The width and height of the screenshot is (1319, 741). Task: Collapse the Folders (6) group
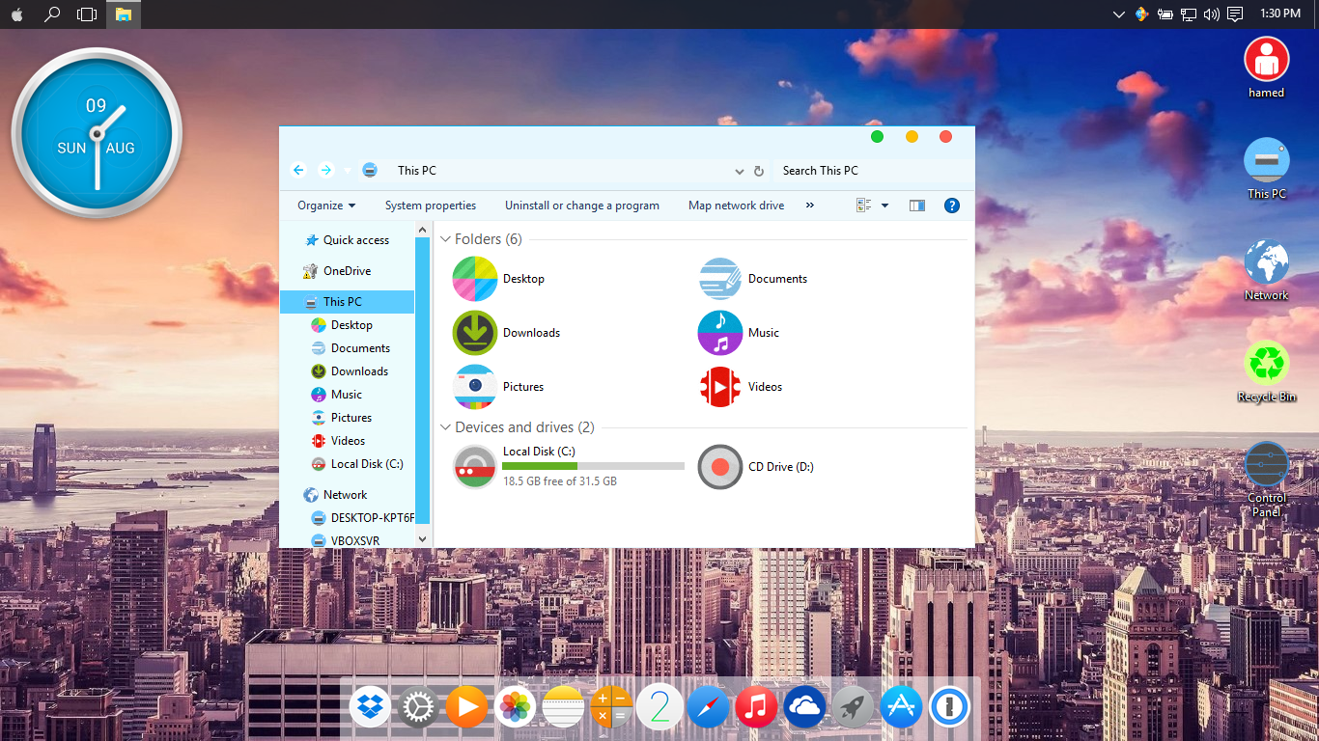[x=446, y=239]
